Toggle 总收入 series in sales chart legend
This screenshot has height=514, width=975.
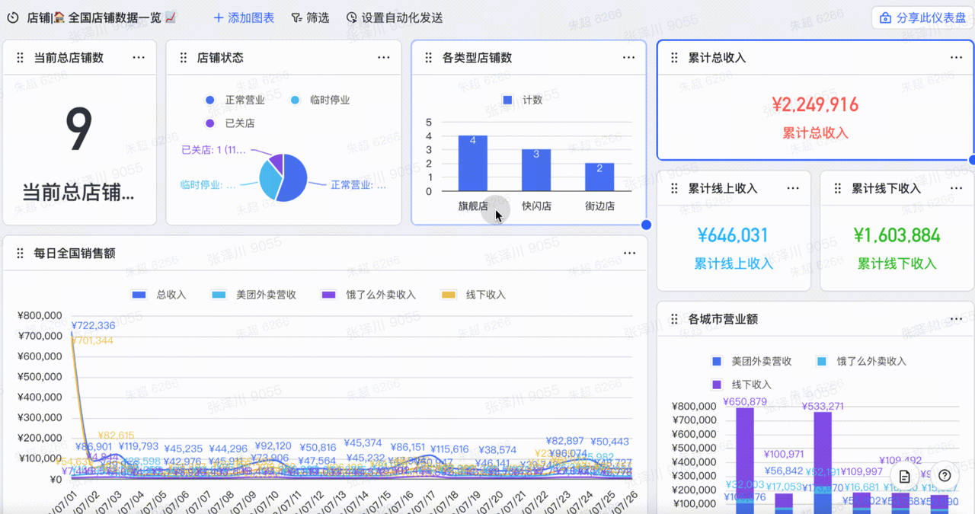pos(159,295)
